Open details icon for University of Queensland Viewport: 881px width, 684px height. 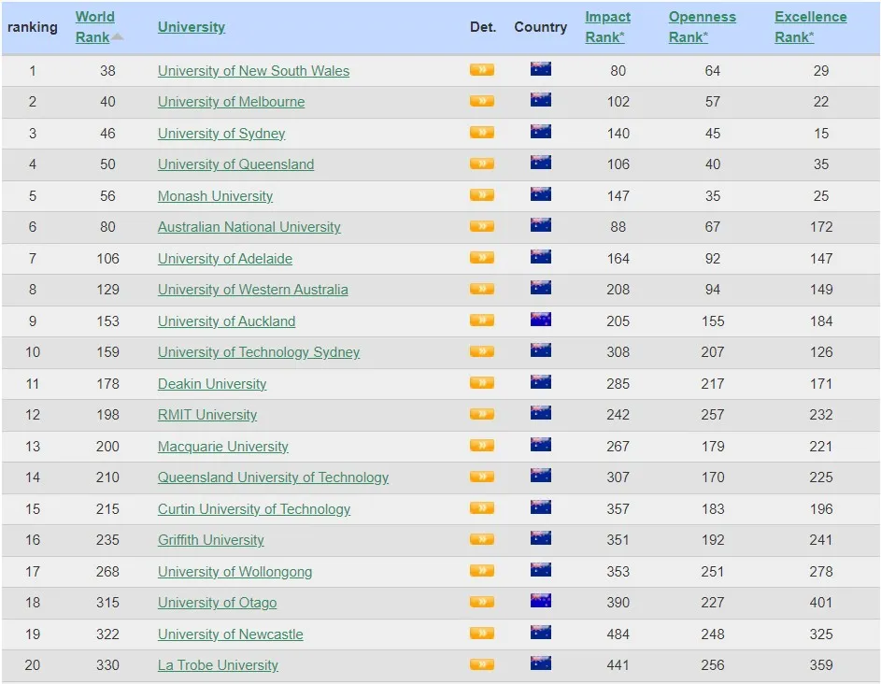click(482, 164)
